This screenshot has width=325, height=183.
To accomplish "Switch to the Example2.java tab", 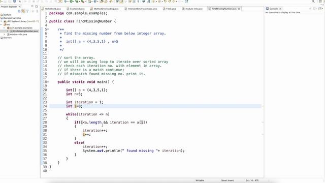I will tap(76, 9).
